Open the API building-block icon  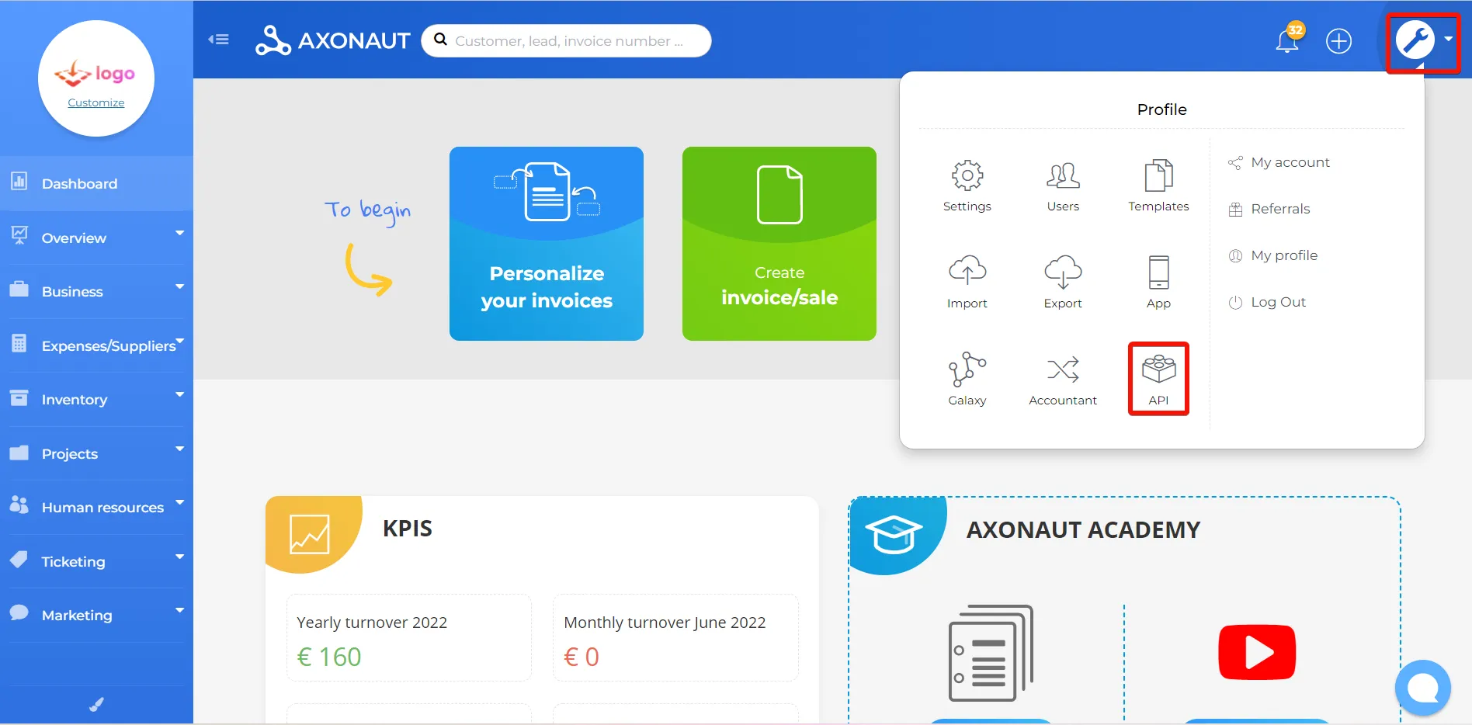click(x=1158, y=369)
